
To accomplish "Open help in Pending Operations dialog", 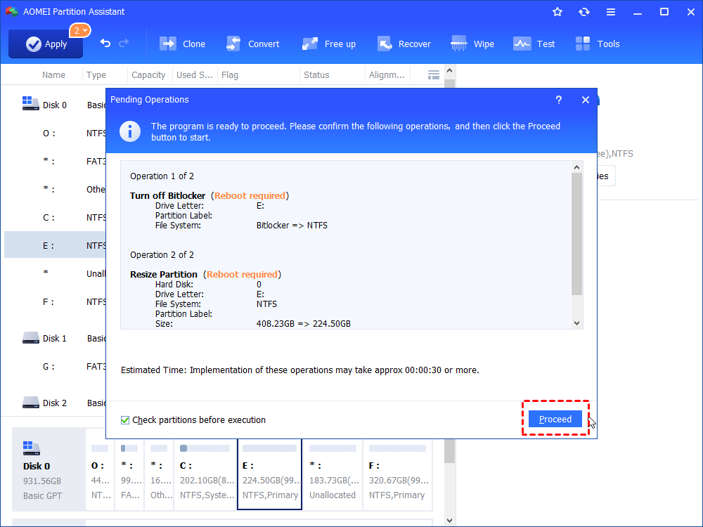I will click(559, 100).
